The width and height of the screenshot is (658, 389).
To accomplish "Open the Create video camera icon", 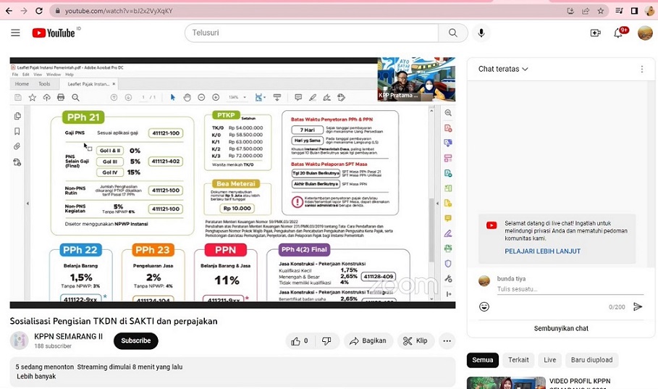I will [595, 33].
